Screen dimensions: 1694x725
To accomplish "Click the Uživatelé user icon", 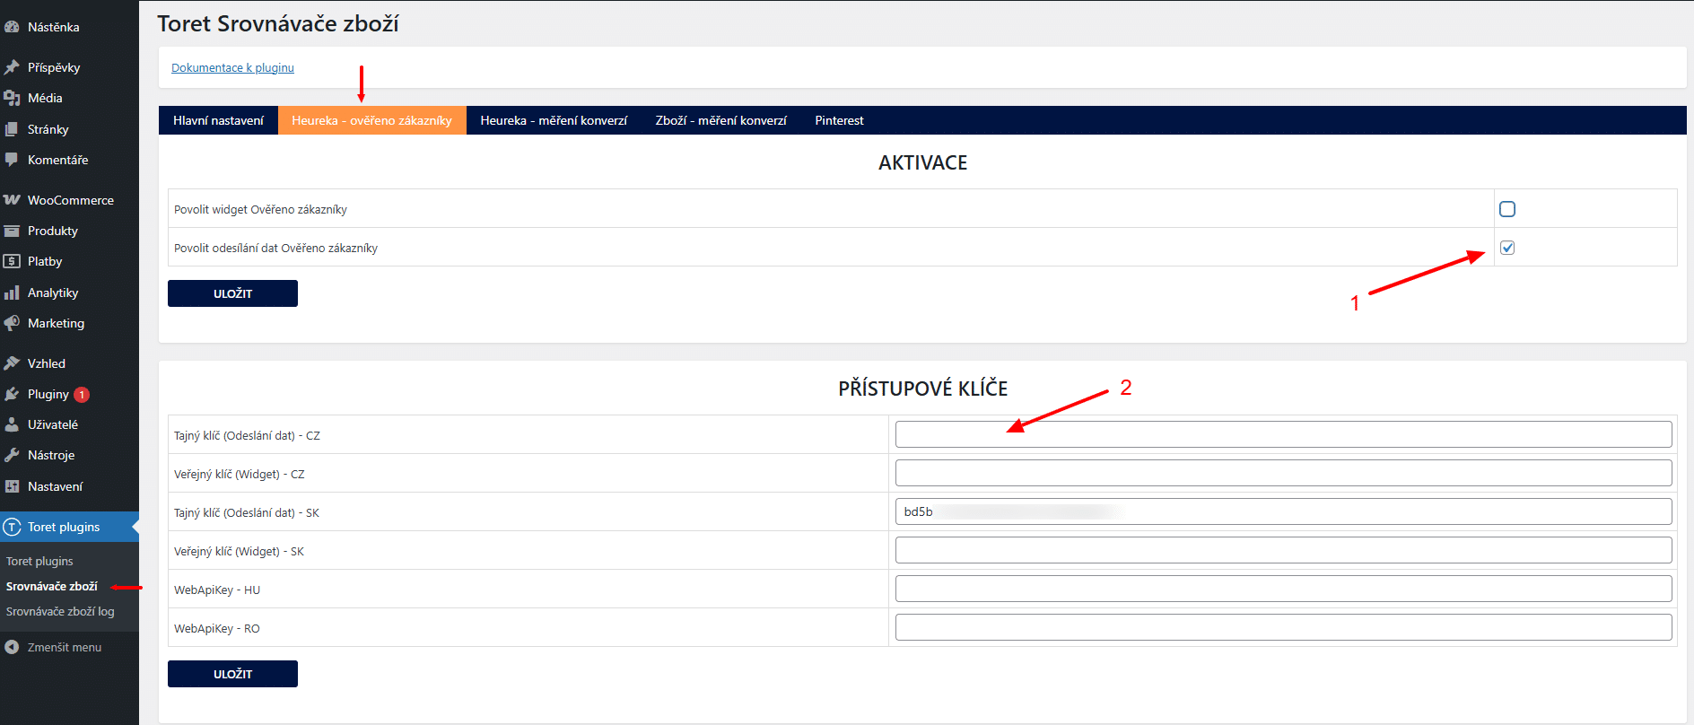I will (12, 424).
